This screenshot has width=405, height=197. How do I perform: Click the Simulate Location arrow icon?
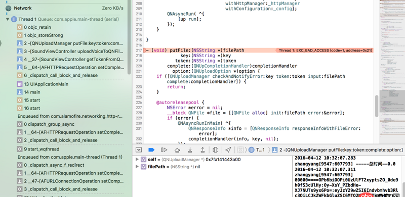coord(228,150)
